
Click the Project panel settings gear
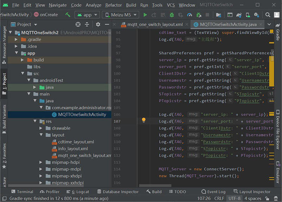(x=98, y=24)
